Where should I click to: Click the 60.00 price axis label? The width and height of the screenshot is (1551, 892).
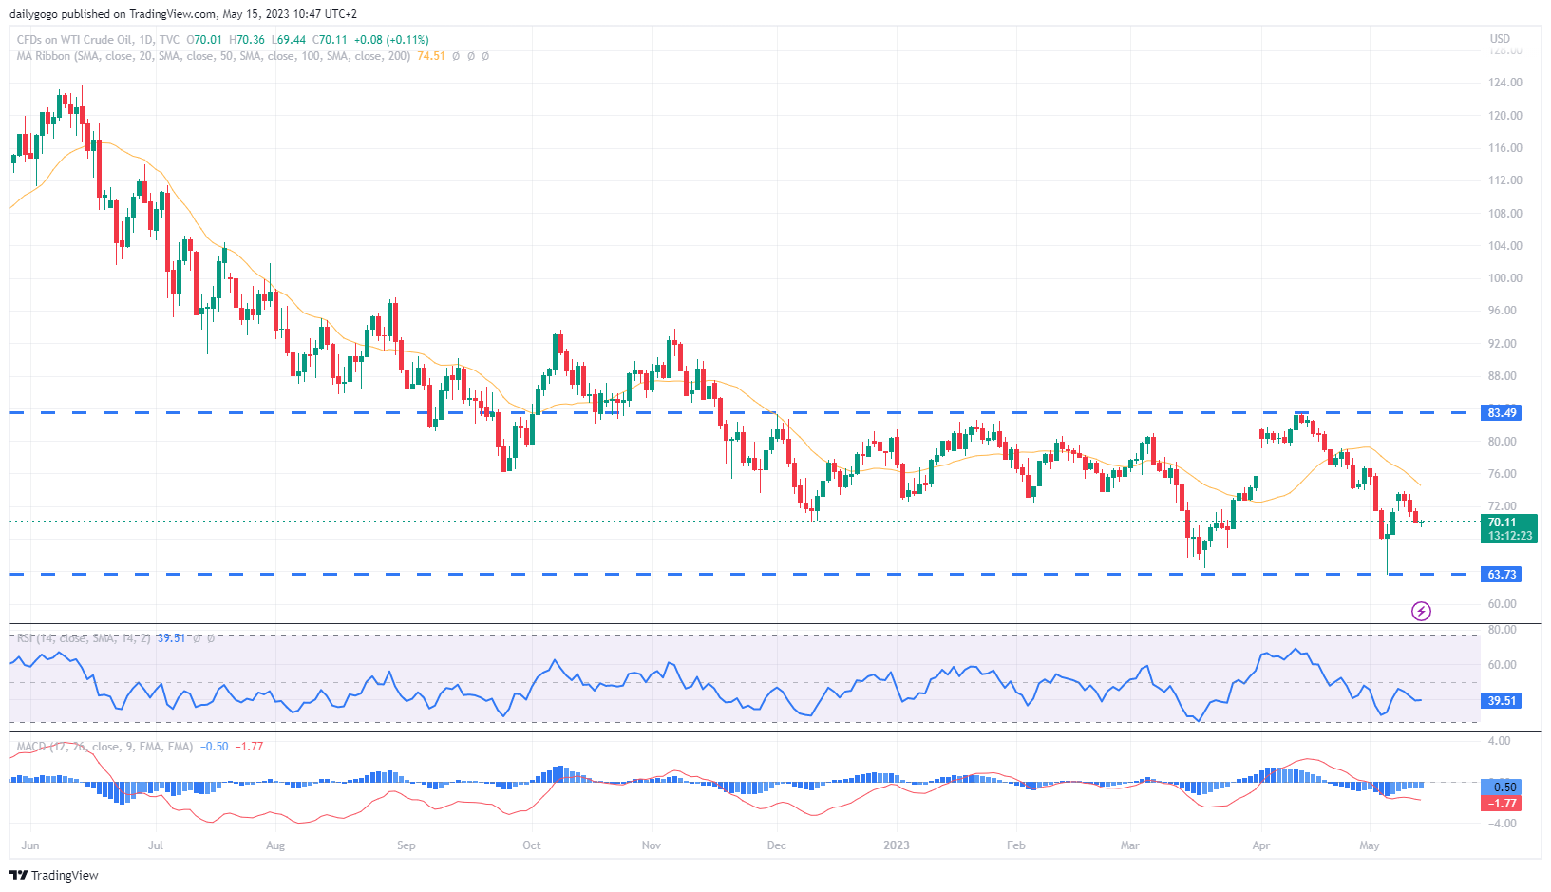[x=1503, y=604]
